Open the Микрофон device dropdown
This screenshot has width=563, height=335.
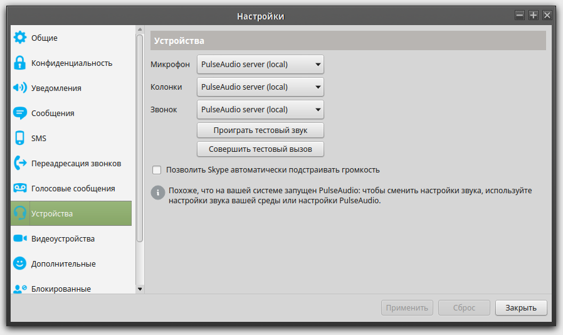point(260,65)
